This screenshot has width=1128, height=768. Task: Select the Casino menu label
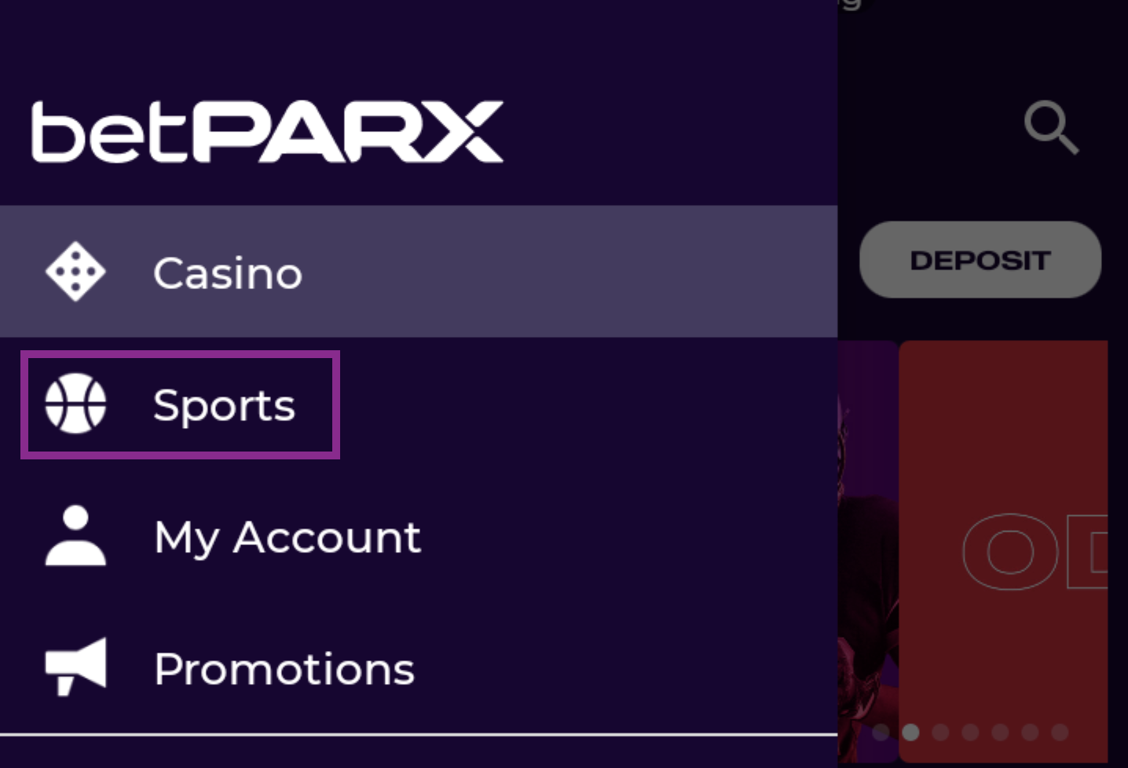[x=228, y=273]
